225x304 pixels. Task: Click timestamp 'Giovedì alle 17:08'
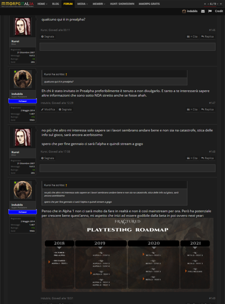[59, 152]
